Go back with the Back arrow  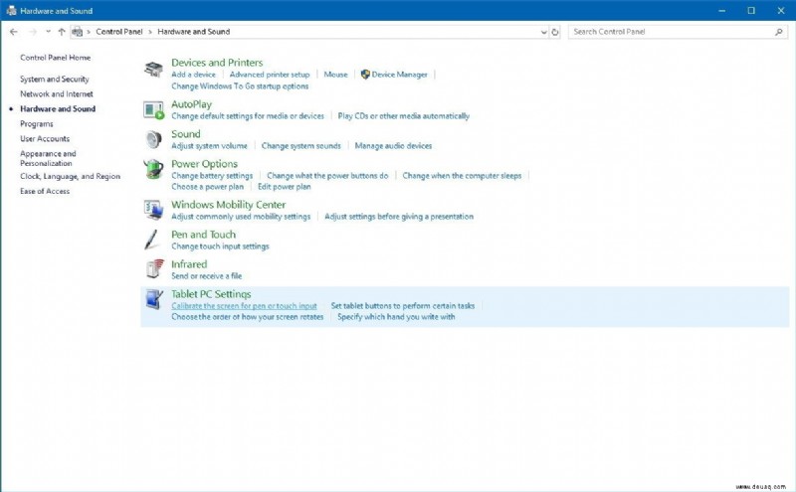click(14, 32)
